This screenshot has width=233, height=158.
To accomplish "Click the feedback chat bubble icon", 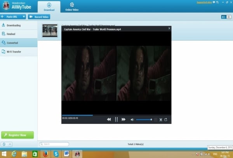I will click(214, 2).
